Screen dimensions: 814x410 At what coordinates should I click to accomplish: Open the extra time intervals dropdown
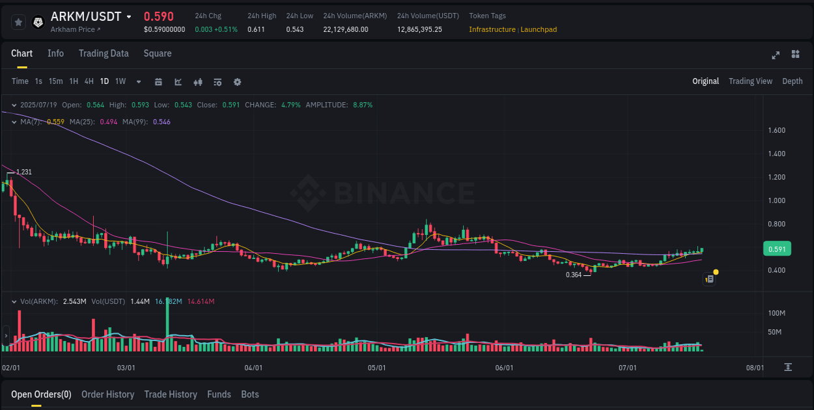[x=138, y=81]
